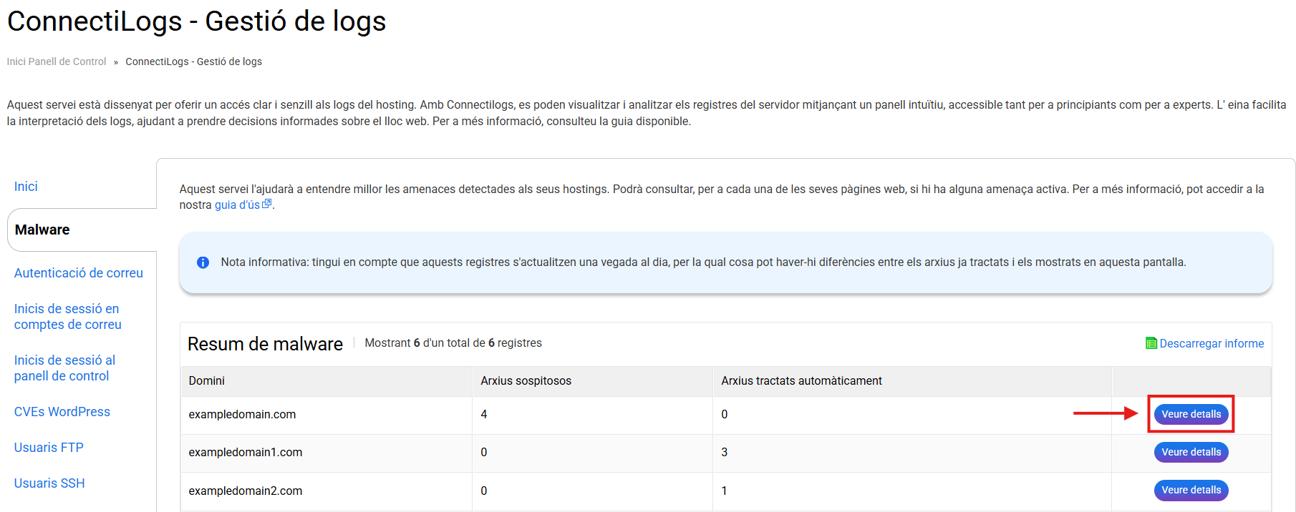Go to Inici Panell de Control breadcrumb
Image resolution: width=1296 pixels, height=512 pixels.
(57, 61)
